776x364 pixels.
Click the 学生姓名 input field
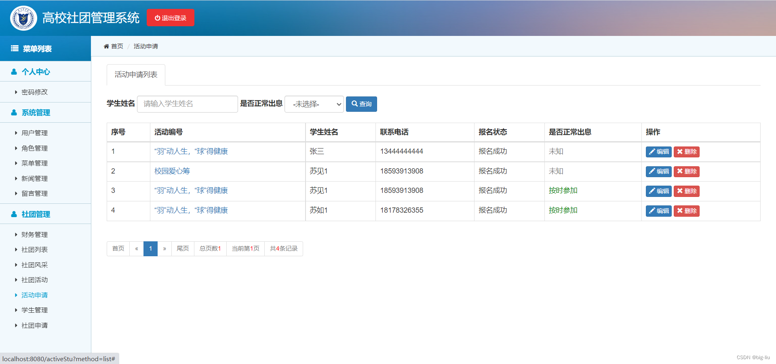[x=188, y=104]
